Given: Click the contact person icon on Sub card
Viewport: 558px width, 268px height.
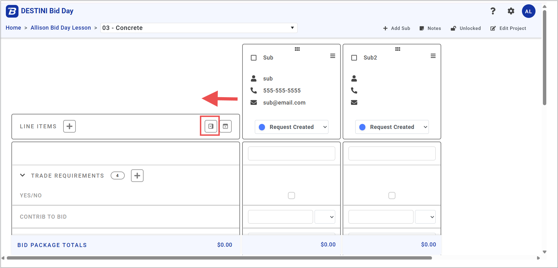Looking at the screenshot, I should [x=254, y=78].
